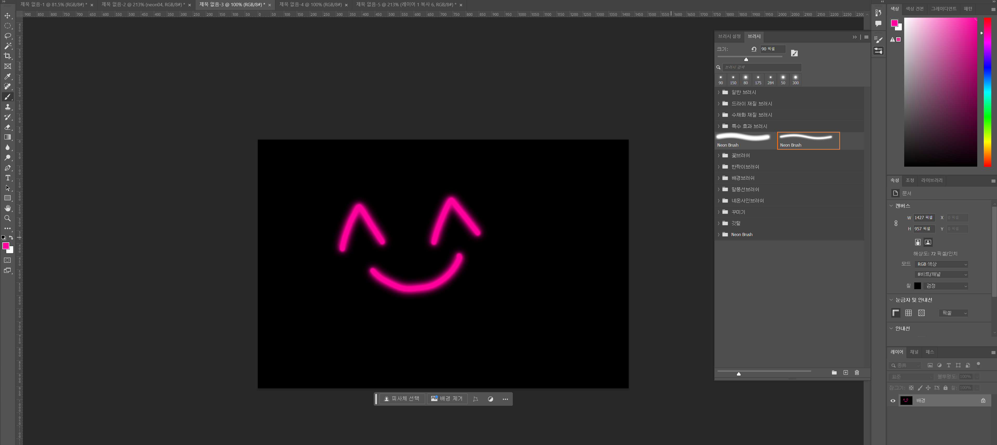
Task: Collapse the 캔버스 section
Action: [891, 206]
